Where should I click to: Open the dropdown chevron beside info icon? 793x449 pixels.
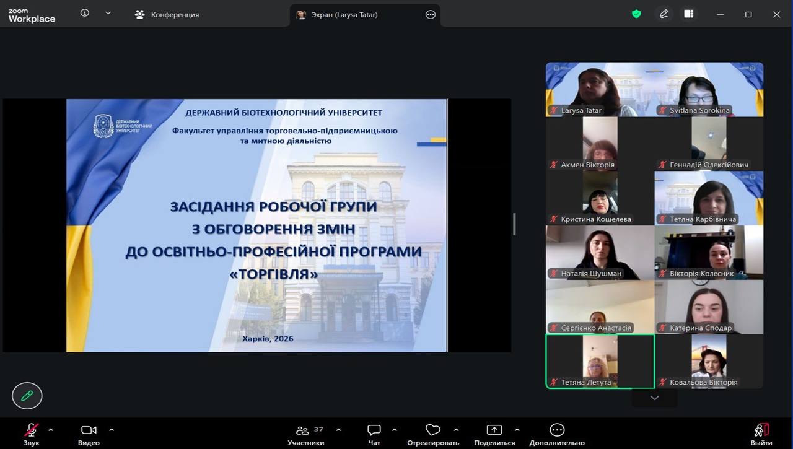coord(108,13)
